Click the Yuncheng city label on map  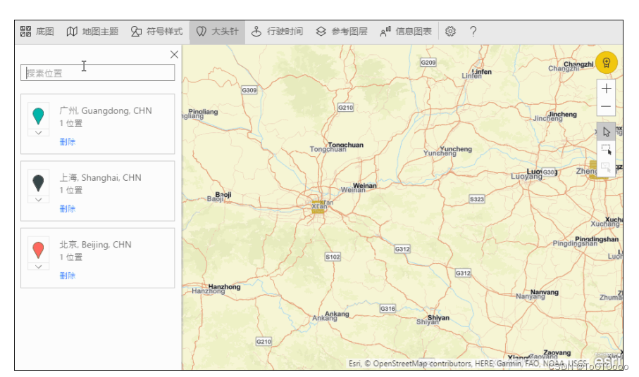tap(447, 151)
